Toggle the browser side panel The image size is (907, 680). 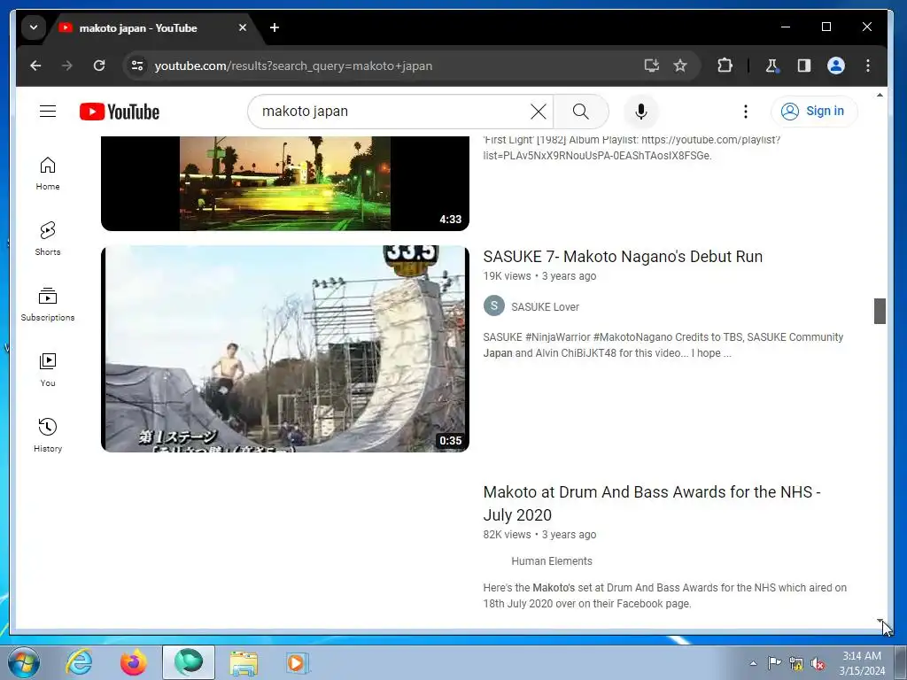(x=804, y=66)
